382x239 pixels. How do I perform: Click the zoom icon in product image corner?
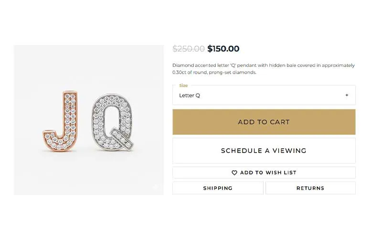pyautogui.click(x=155, y=187)
